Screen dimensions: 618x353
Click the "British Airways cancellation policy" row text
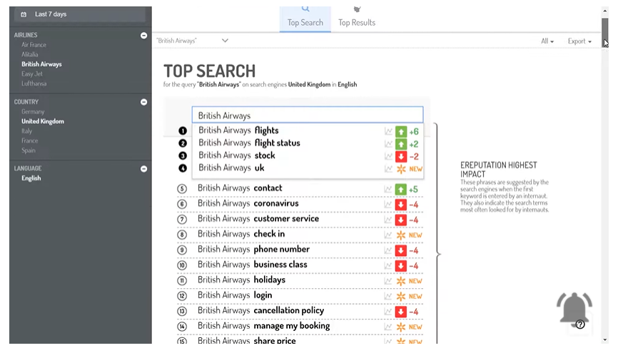click(x=261, y=310)
